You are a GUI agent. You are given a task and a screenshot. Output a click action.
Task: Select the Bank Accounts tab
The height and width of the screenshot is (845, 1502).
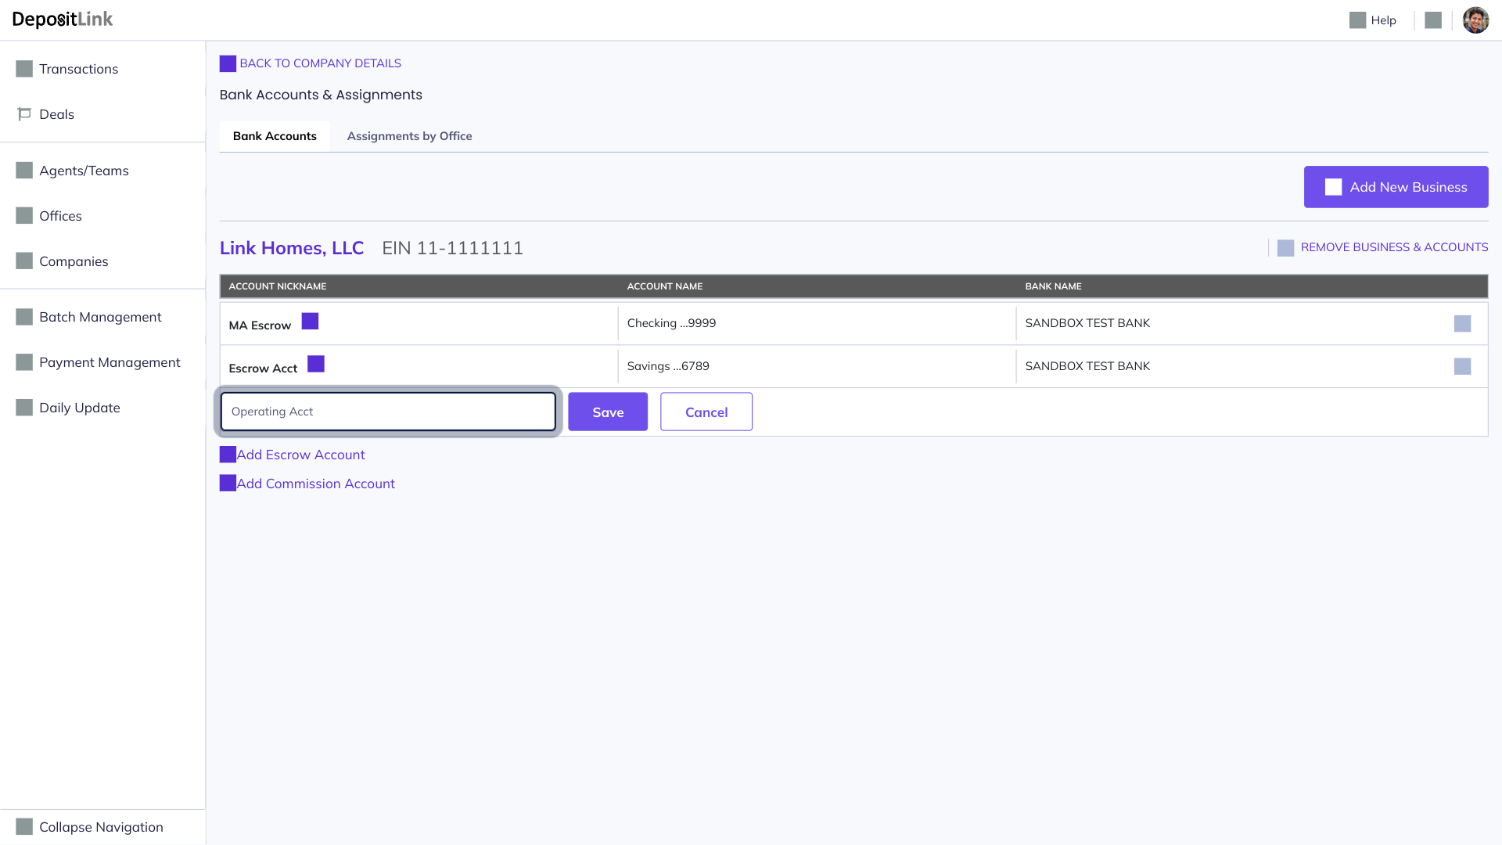pos(275,136)
